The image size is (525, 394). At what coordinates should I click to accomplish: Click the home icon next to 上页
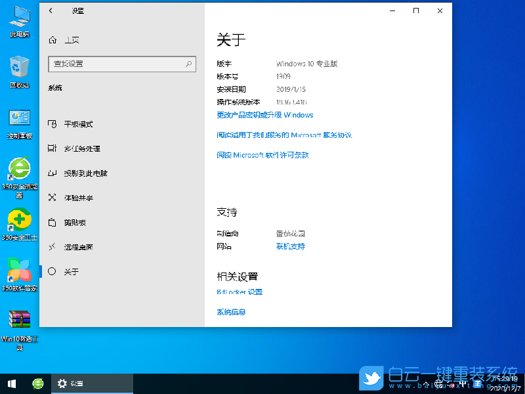tap(52, 39)
